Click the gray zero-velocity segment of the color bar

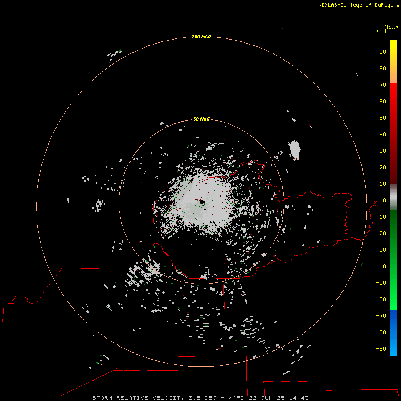pyautogui.click(x=393, y=197)
